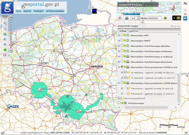
Task: Zoom in with plus slider button
Action: (x=11, y=17)
